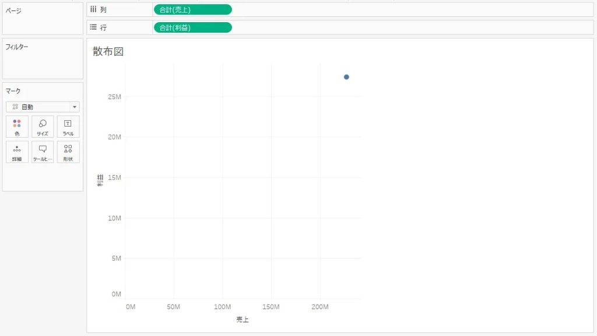Select the 合計(売上) pill on Columns shelf

coord(192,9)
